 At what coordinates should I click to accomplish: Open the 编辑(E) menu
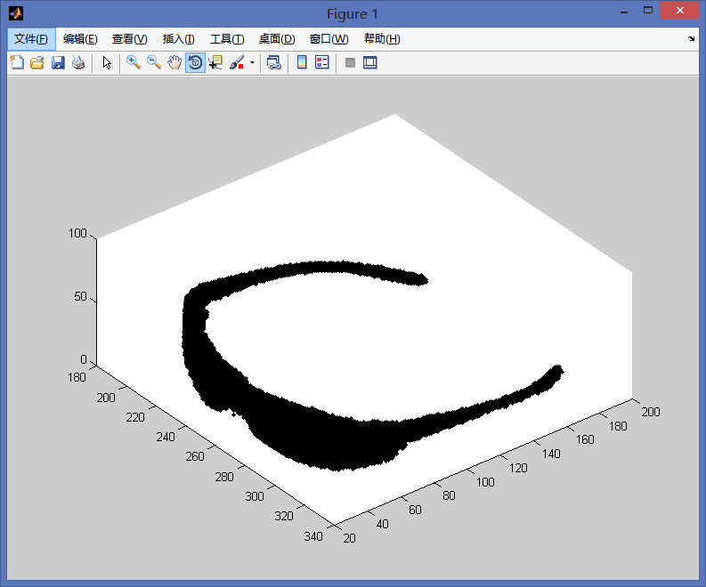click(x=80, y=39)
